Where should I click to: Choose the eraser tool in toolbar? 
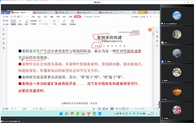(64, 22)
